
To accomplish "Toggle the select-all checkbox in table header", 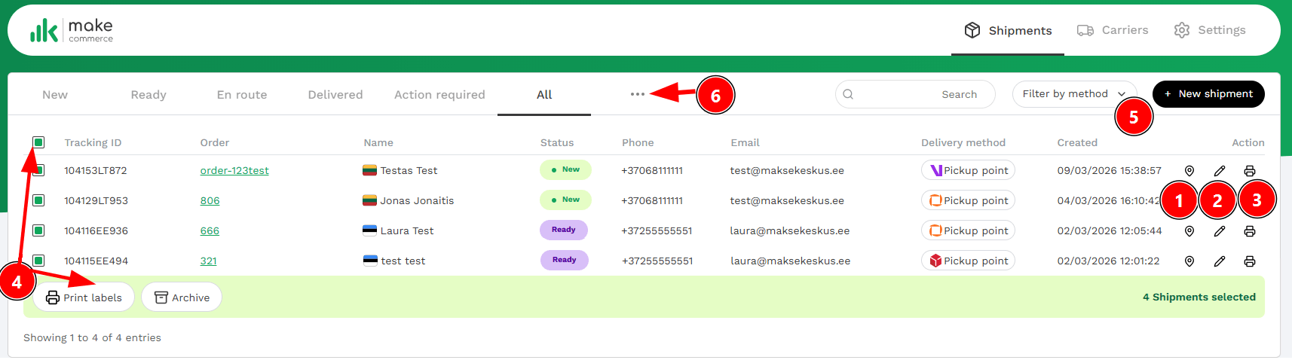I will pos(38,142).
